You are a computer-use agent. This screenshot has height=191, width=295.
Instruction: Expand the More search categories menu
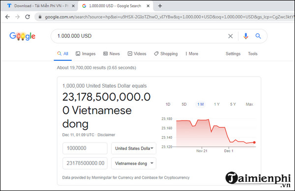click(192, 54)
